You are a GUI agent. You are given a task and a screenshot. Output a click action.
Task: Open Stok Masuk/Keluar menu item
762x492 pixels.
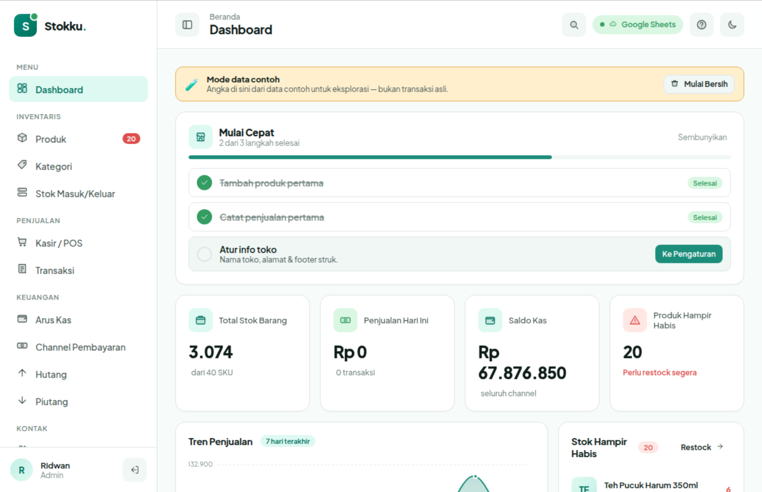[x=78, y=194]
